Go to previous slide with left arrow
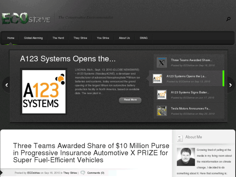This screenshot has width=236, height=177. tap(6, 85)
